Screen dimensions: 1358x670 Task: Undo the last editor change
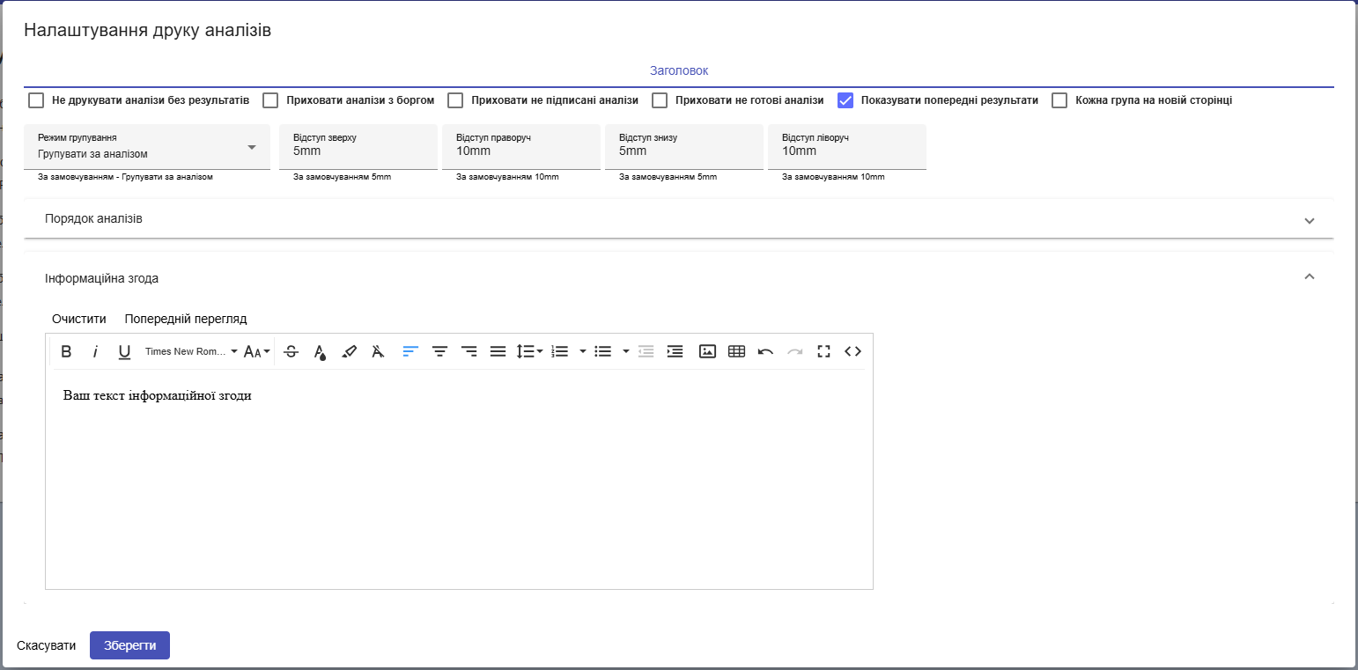(x=765, y=351)
